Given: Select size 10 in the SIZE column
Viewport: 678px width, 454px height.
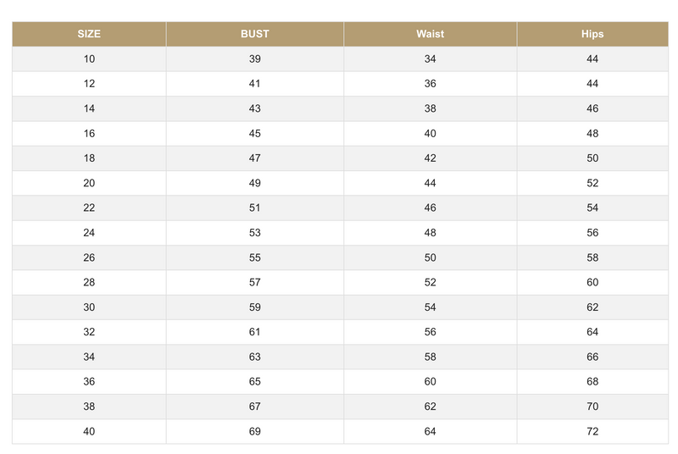Looking at the screenshot, I should (89, 59).
